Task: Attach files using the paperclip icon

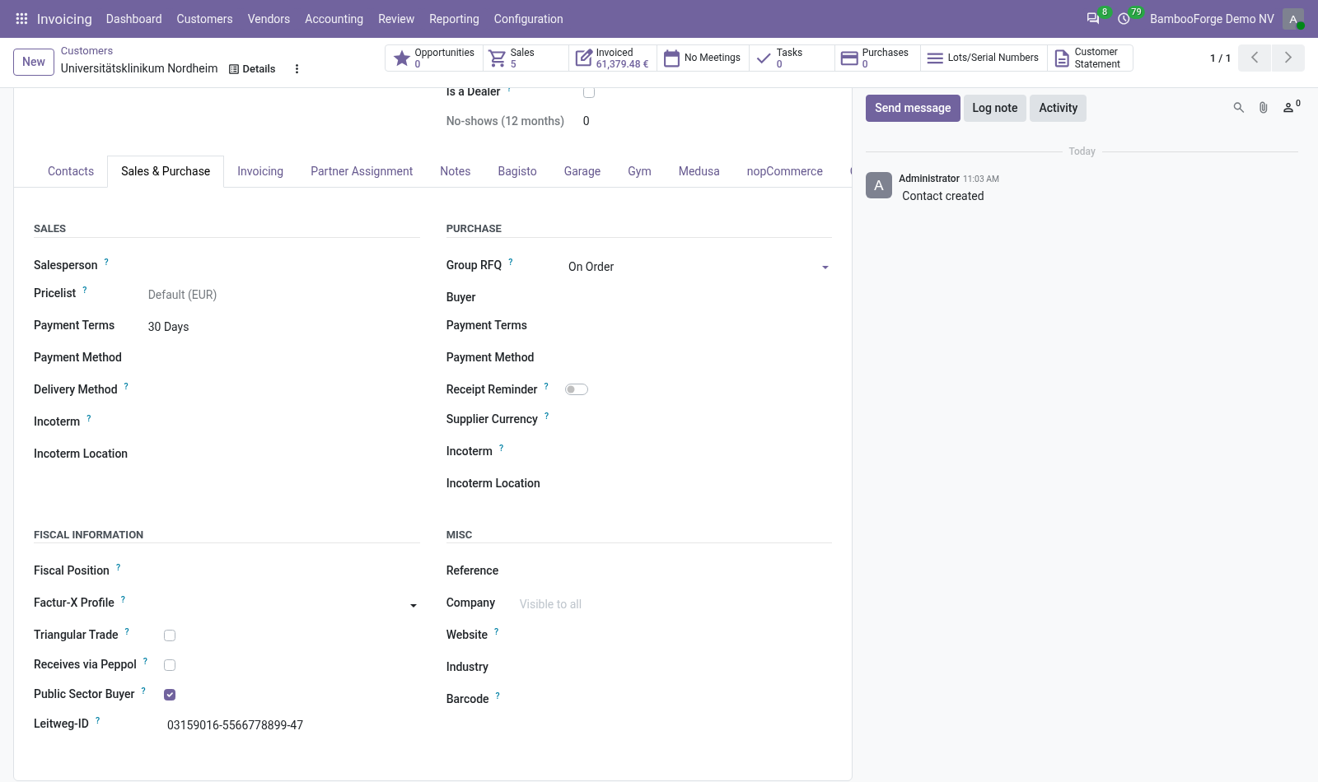Action: coord(1263,108)
